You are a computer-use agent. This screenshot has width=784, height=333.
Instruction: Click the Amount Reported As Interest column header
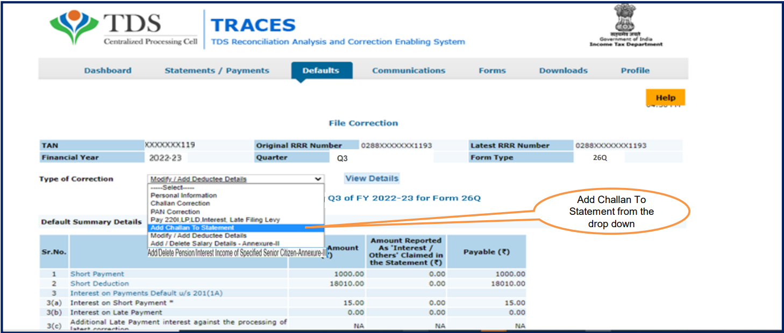point(406,252)
